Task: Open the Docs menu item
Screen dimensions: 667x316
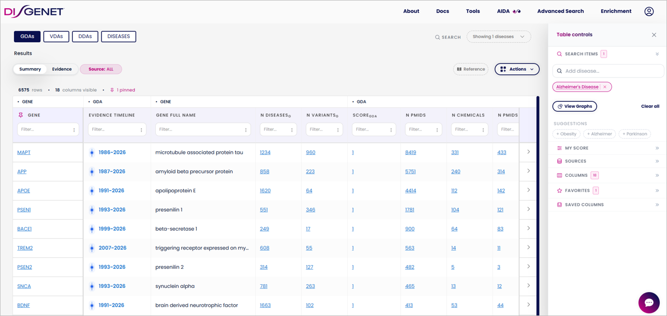Action: (x=443, y=11)
